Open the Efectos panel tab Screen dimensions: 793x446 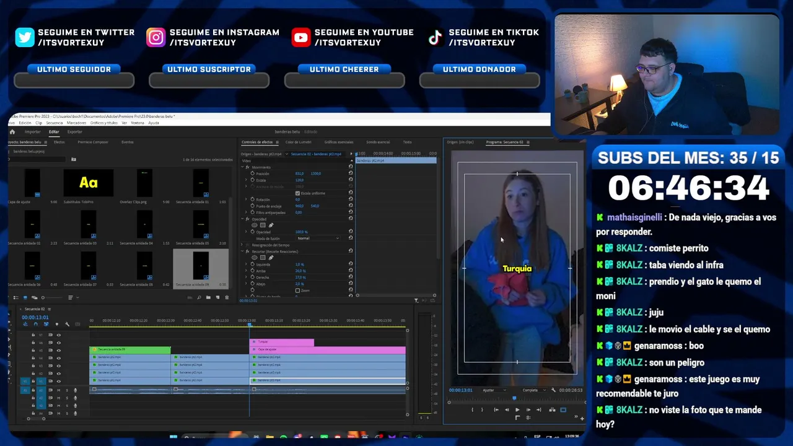coord(59,142)
